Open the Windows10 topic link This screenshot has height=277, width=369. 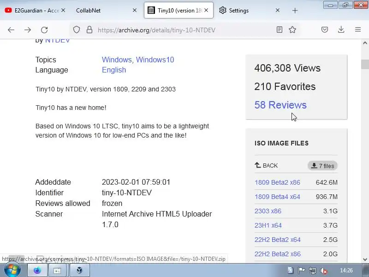155,60
